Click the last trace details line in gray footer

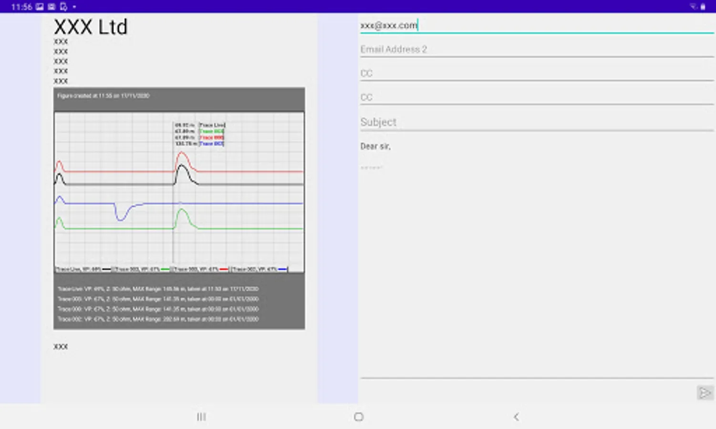158,319
